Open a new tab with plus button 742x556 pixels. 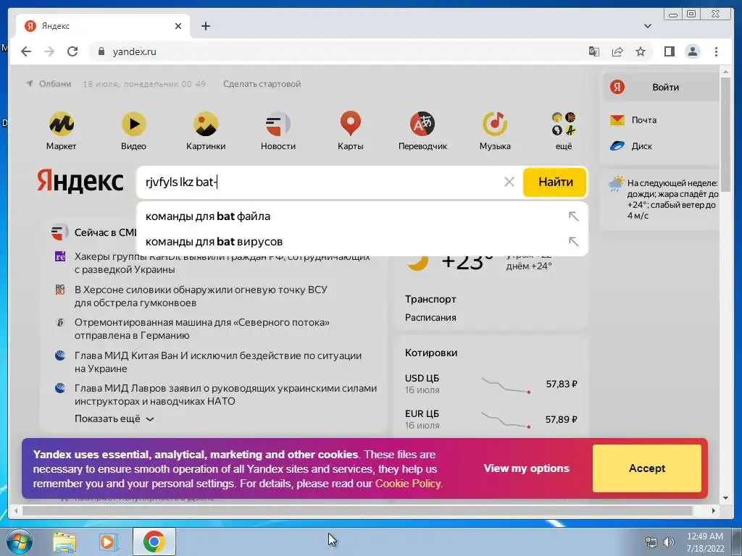click(205, 26)
